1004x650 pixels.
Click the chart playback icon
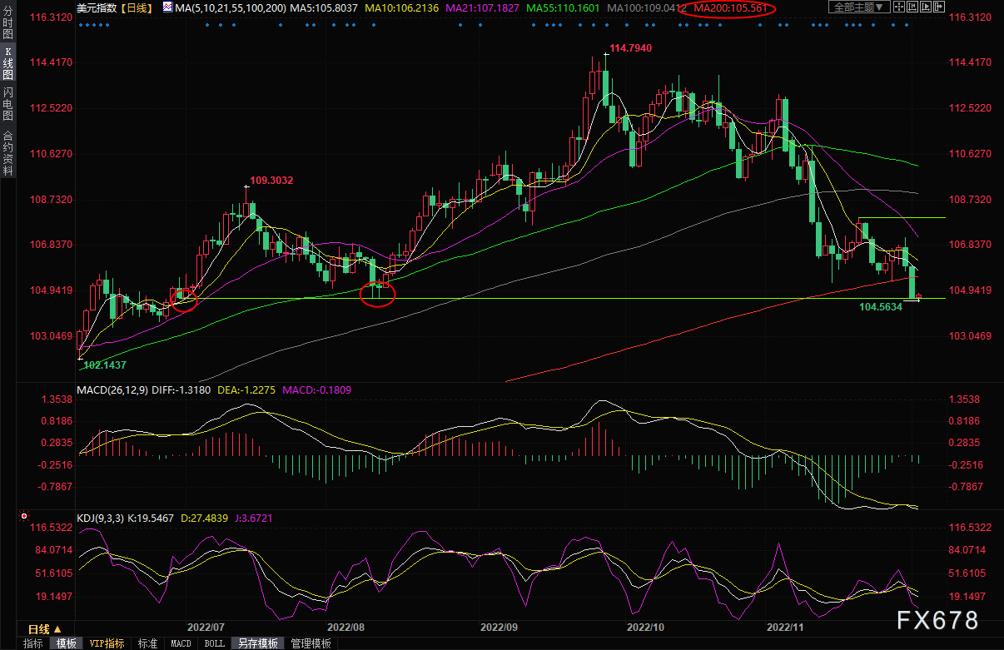click(926, 7)
